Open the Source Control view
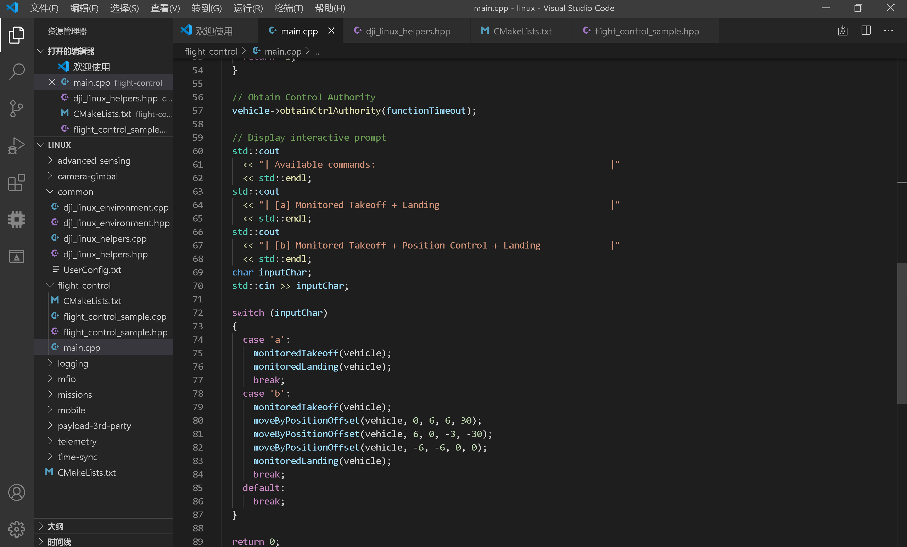The image size is (907, 547). [17, 108]
